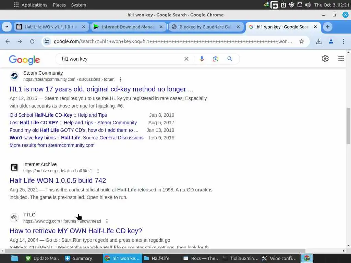Click the TTLG site name
This screenshot has width=351, height=263.
click(29, 215)
